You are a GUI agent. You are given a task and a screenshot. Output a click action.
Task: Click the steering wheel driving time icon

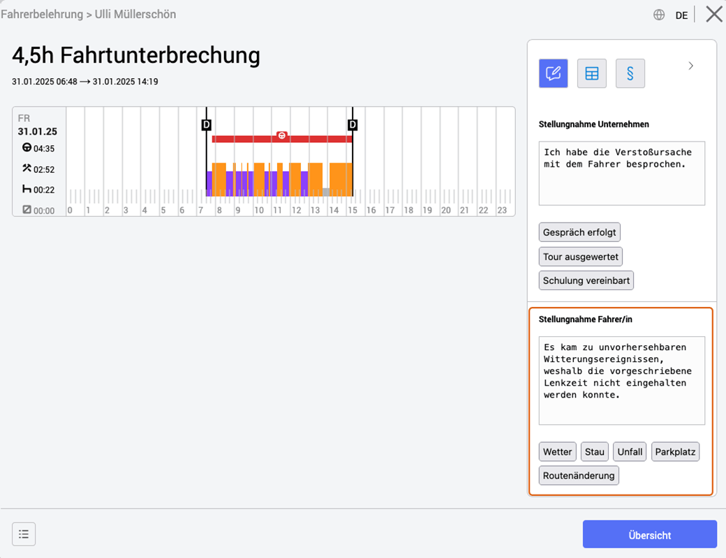point(27,148)
